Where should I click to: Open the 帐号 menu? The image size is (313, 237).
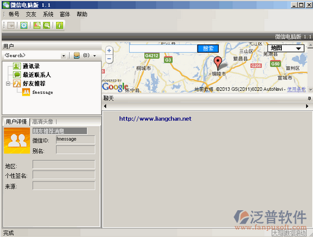point(14,14)
